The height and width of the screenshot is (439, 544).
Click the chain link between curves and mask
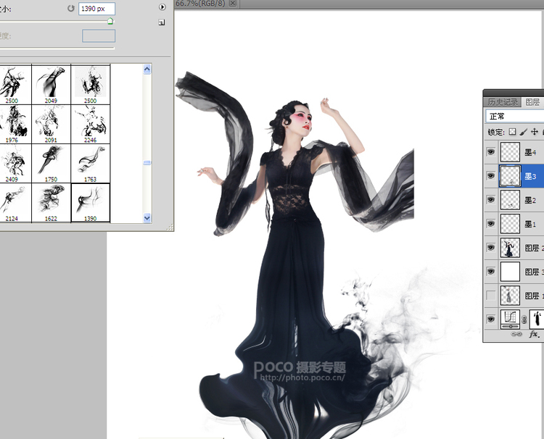[x=524, y=319]
